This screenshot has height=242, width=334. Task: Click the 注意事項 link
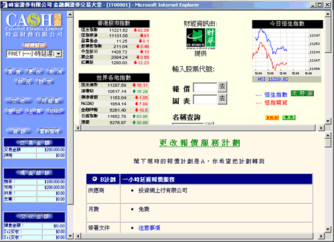[x=149, y=228]
